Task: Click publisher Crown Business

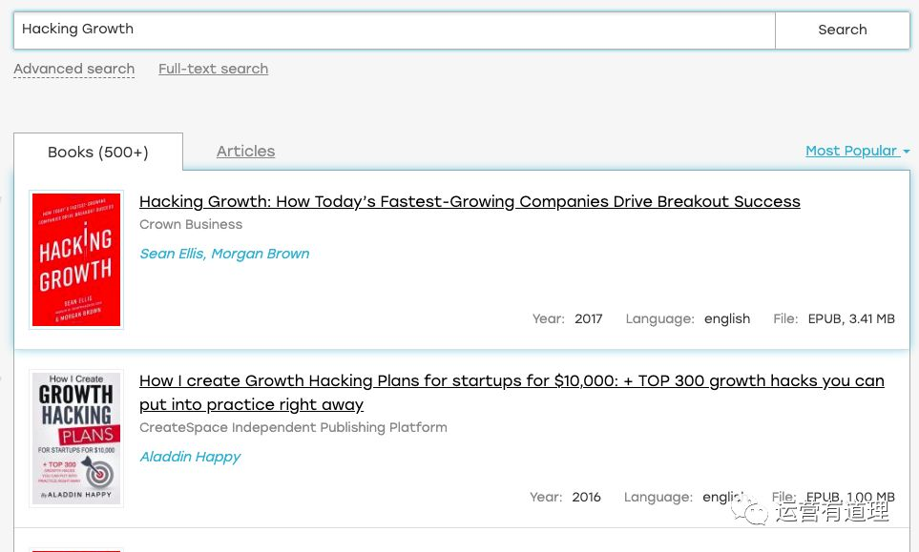Action: click(x=191, y=224)
